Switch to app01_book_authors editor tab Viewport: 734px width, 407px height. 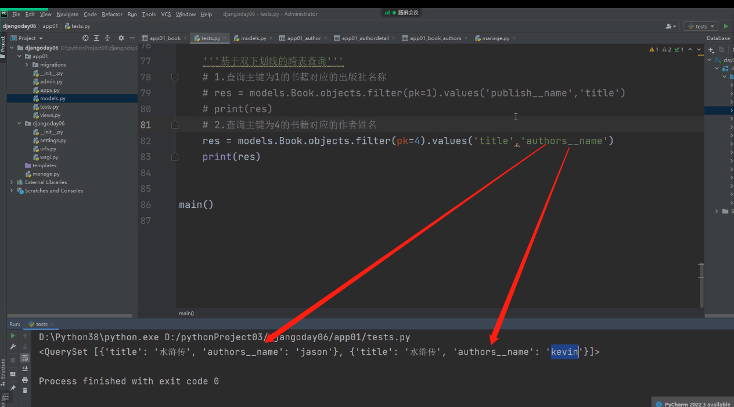pyautogui.click(x=436, y=38)
